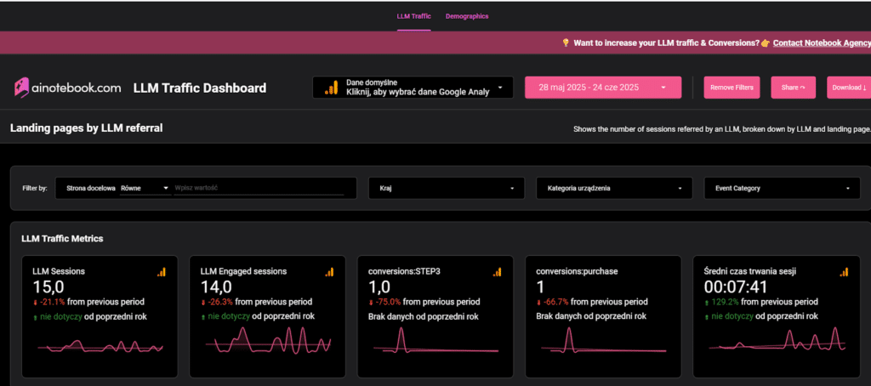Image resolution: width=871 pixels, height=386 pixels.
Task: Click the conversions:STEP3 value 1,0
Action: pyautogui.click(x=379, y=287)
